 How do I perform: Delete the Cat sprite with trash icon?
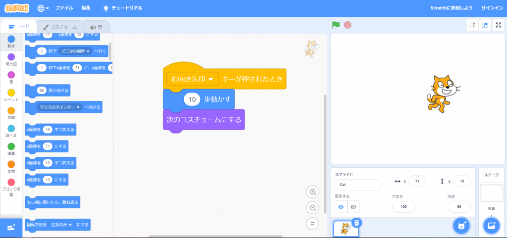356,223
